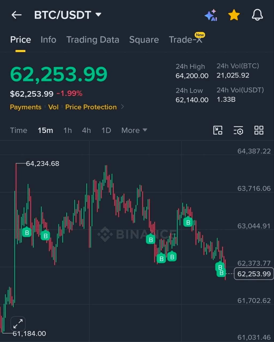Open the Trading Data tab
The height and width of the screenshot is (342, 274).
(93, 40)
